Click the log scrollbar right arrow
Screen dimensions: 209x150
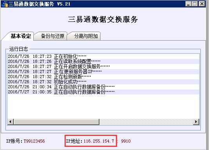[196, 121]
